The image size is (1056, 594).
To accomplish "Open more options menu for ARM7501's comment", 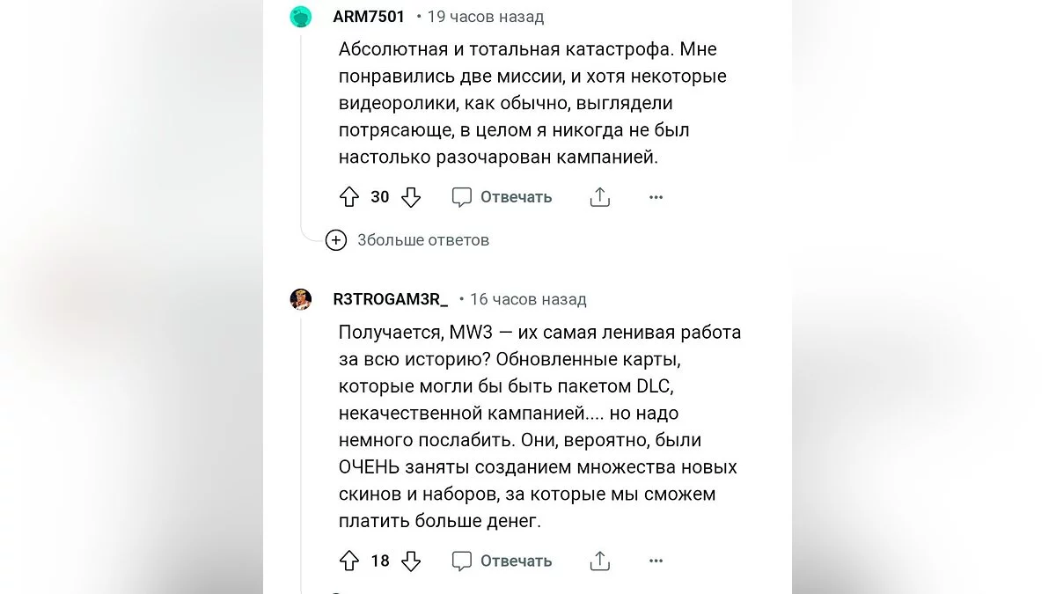I will (x=656, y=197).
